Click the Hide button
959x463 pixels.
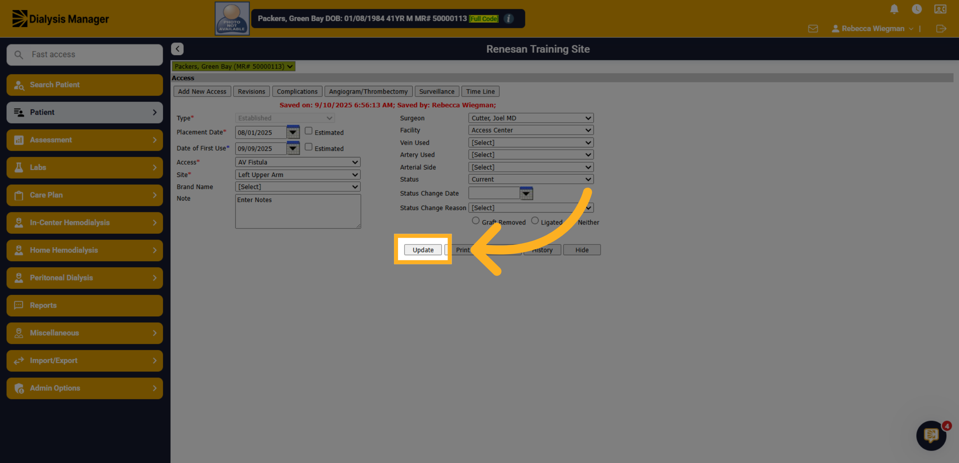point(582,250)
